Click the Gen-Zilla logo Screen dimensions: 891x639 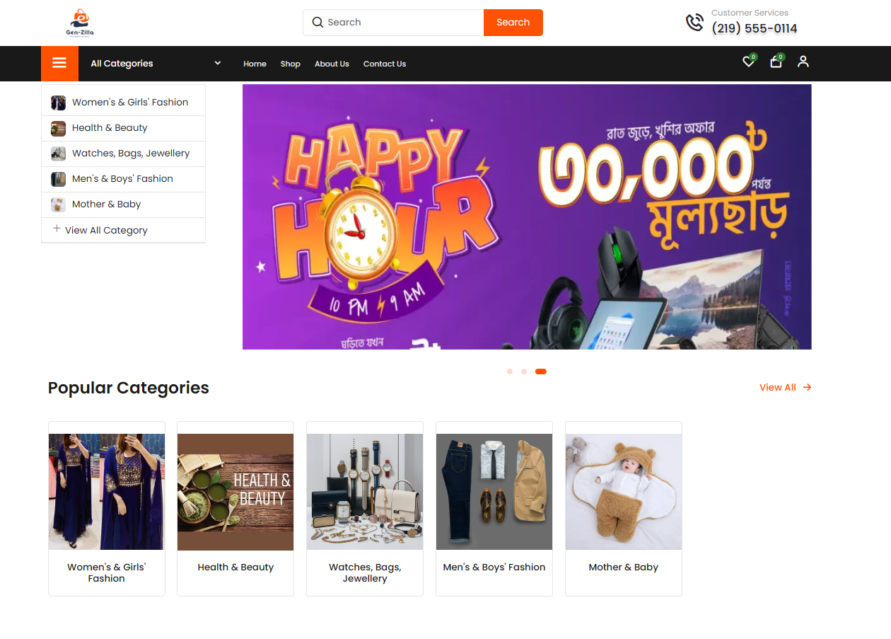click(x=80, y=23)
